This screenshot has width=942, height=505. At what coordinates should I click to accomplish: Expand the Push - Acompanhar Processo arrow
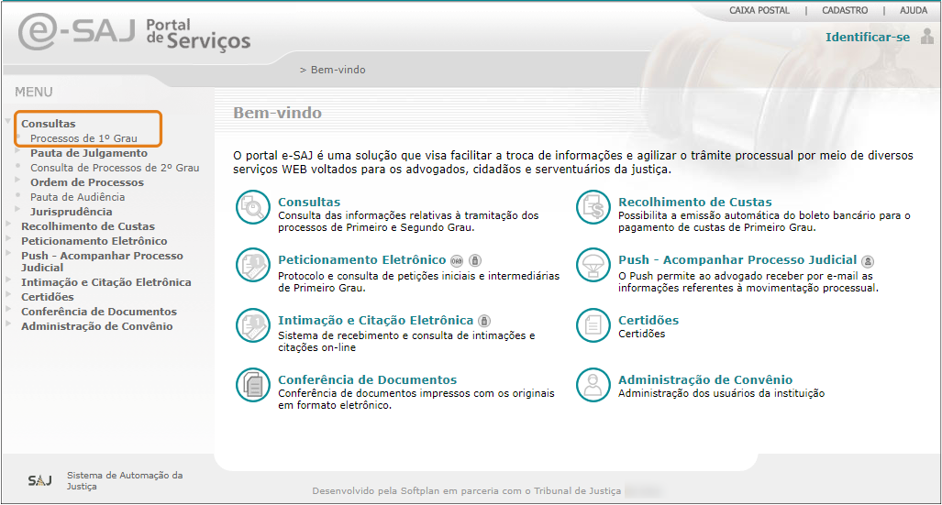pos(8,253)
